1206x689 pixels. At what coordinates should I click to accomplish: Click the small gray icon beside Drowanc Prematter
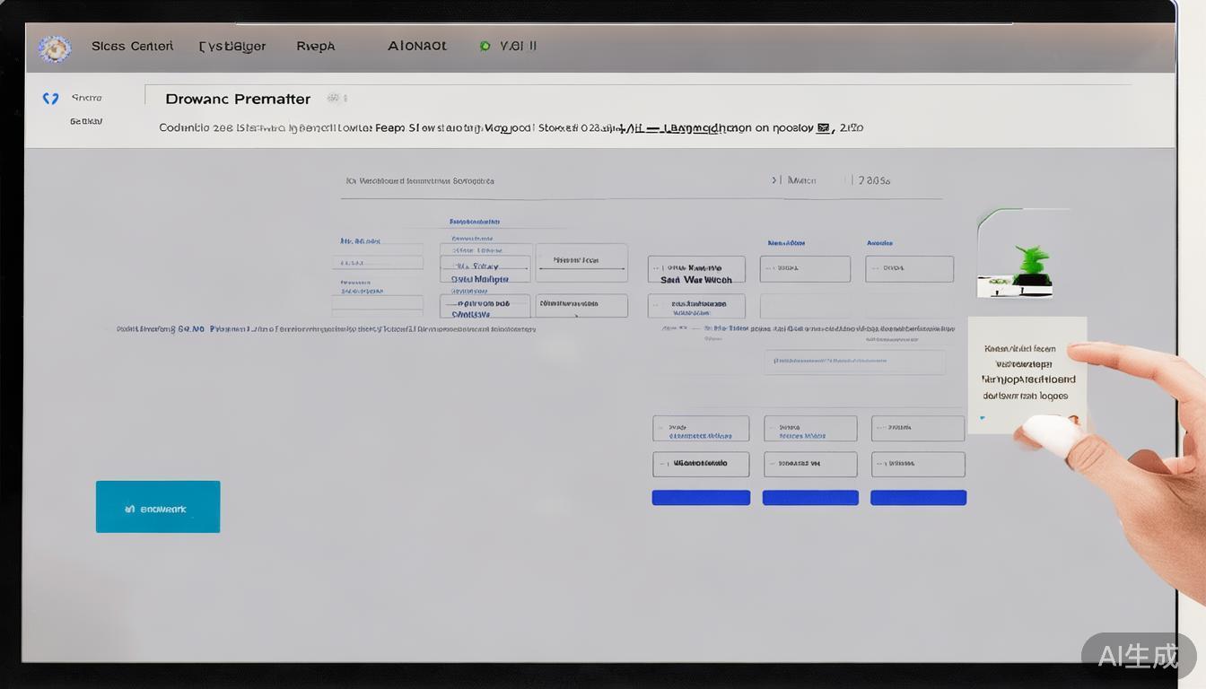336,99
